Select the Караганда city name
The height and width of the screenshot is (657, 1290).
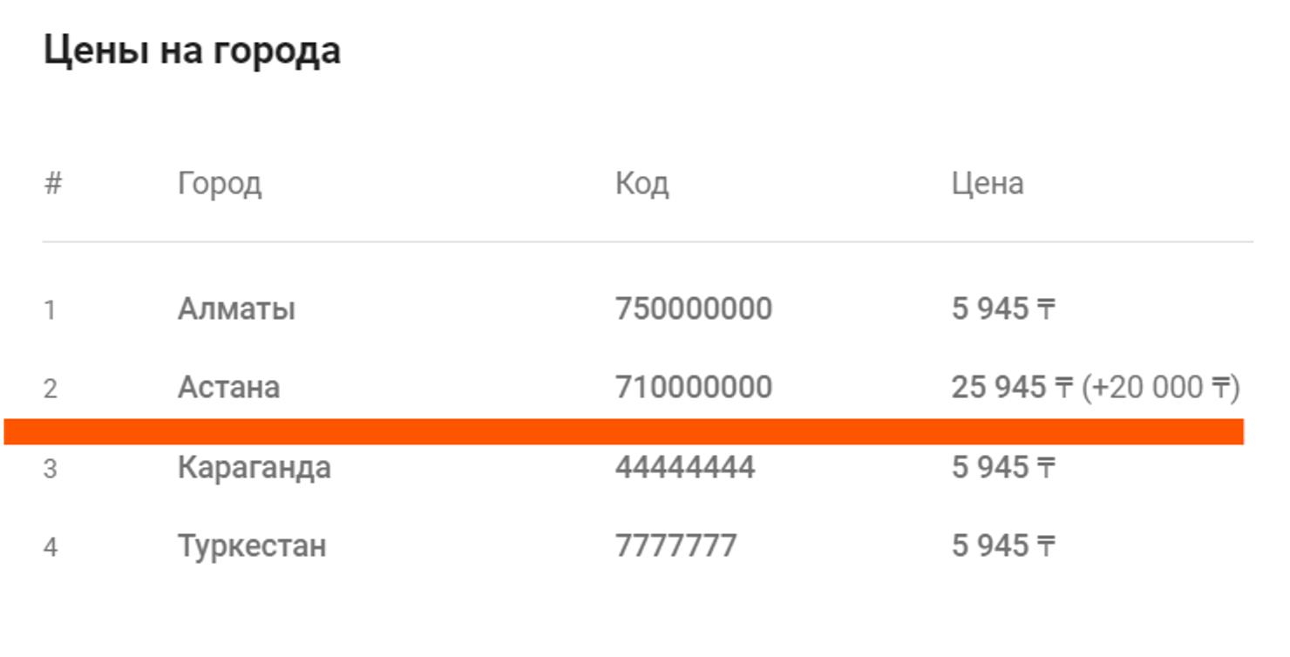pos(254,468)
